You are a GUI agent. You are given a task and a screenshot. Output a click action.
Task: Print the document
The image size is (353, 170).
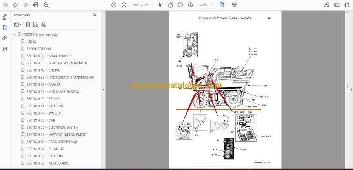pyautogui.click(x=36, y=5)
